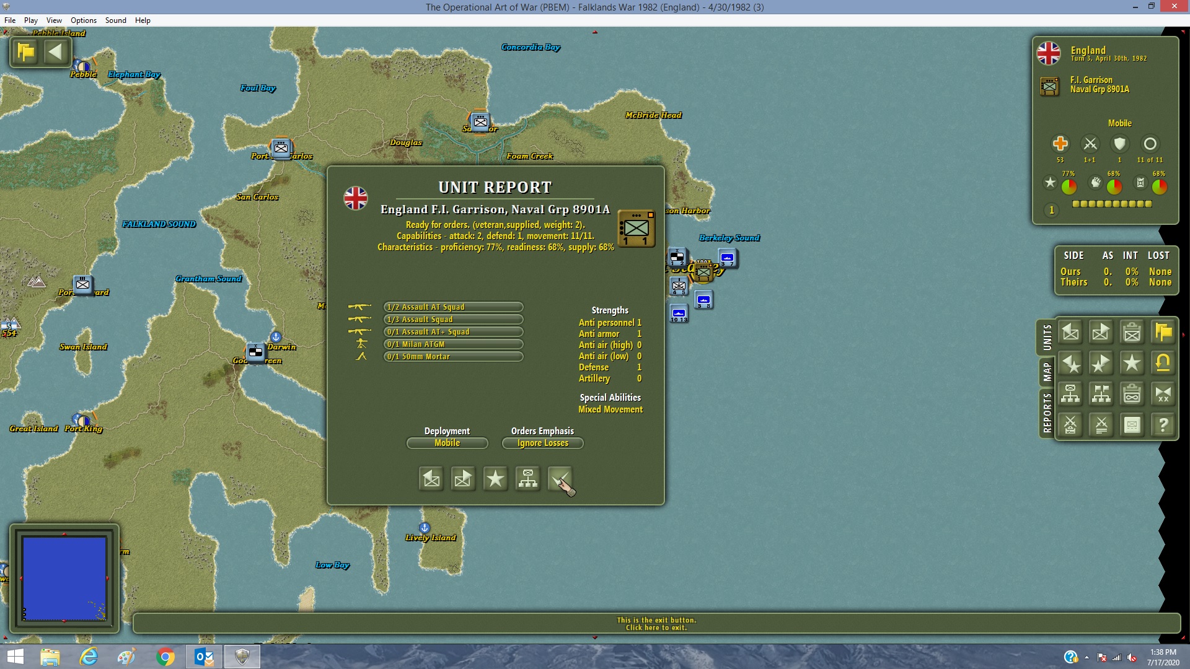Open the File menu

click(10, 20)
